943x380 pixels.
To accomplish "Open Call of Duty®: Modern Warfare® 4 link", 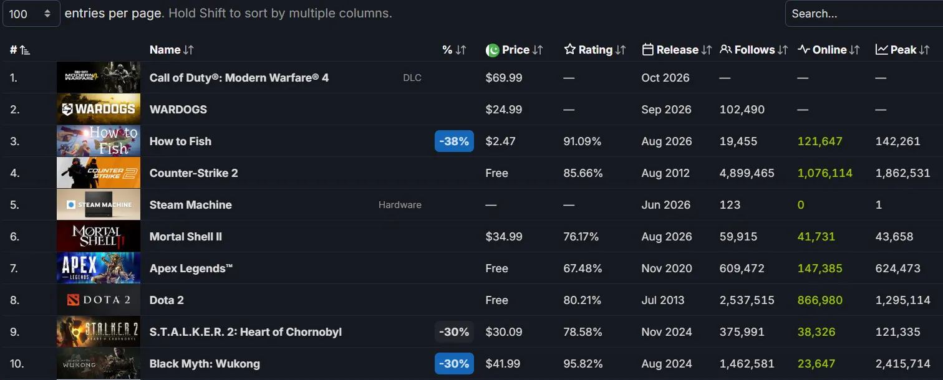I will pyautogui.click(x=239, y=77).
